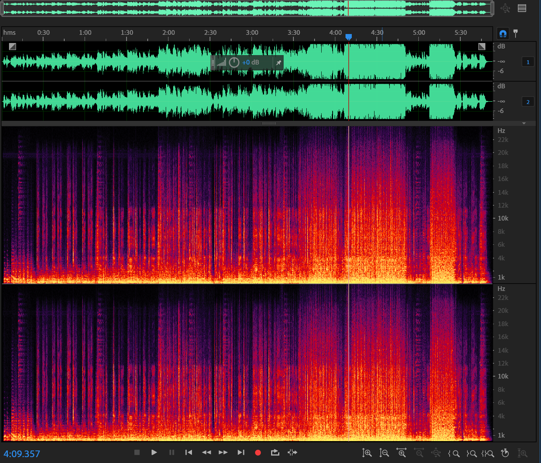Click the Rewind button
The height and width of the screenshot is (463, 541).
[x=206, y=452]
